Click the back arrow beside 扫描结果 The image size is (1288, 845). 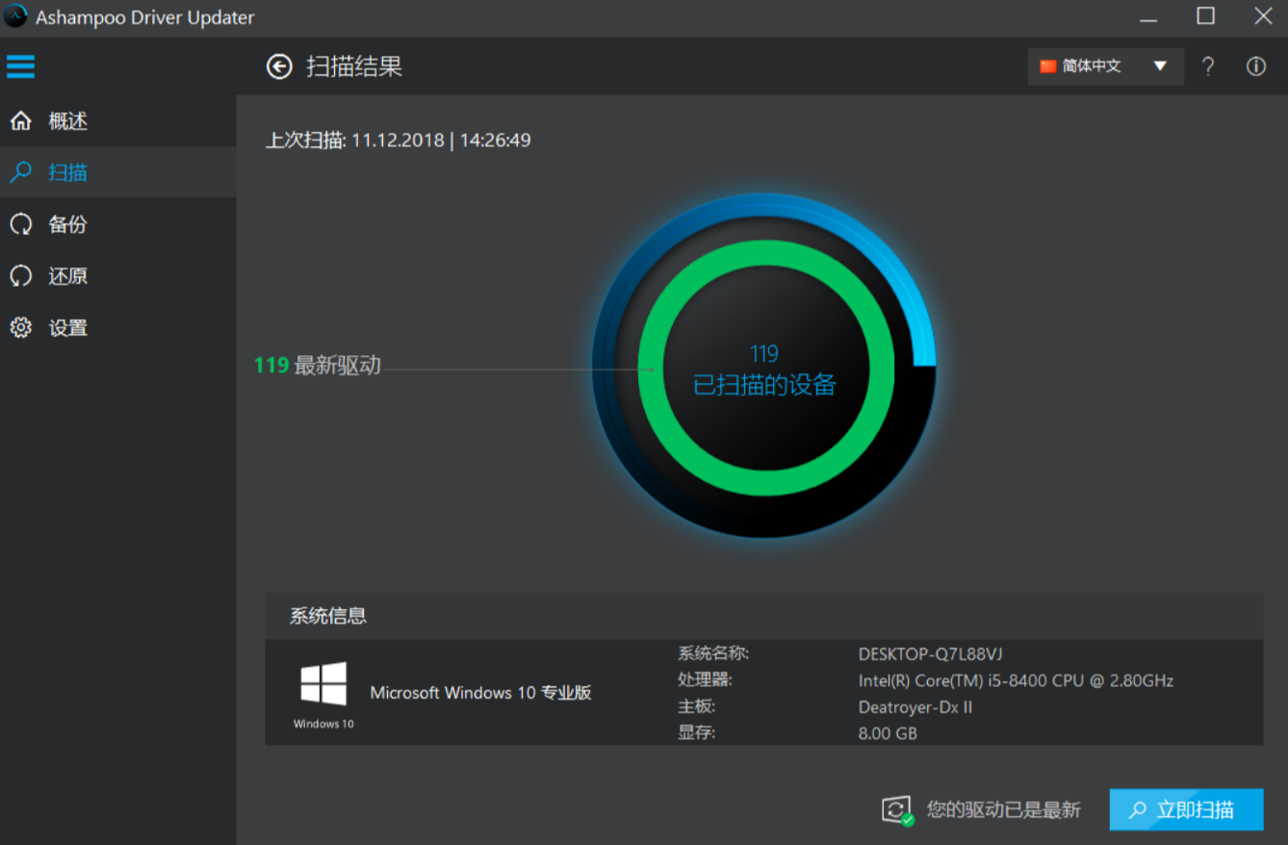279,66
